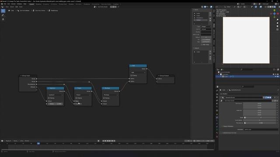The height and width of the screenshot is (157, 280).
Task: Toggle the Auto Keying record button
Action: click(98, 141)
